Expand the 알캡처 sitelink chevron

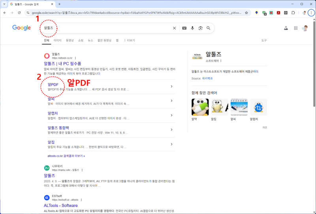pos(171,115)
